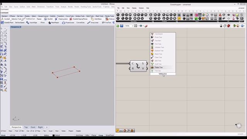Toggle Planar in status bar
Viewport: 247px width, 139px height.
click(x=94, y=135)
